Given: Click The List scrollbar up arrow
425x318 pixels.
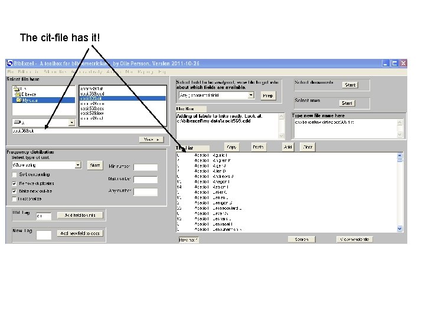Looking at the screenshot, I should click(400, 155).
